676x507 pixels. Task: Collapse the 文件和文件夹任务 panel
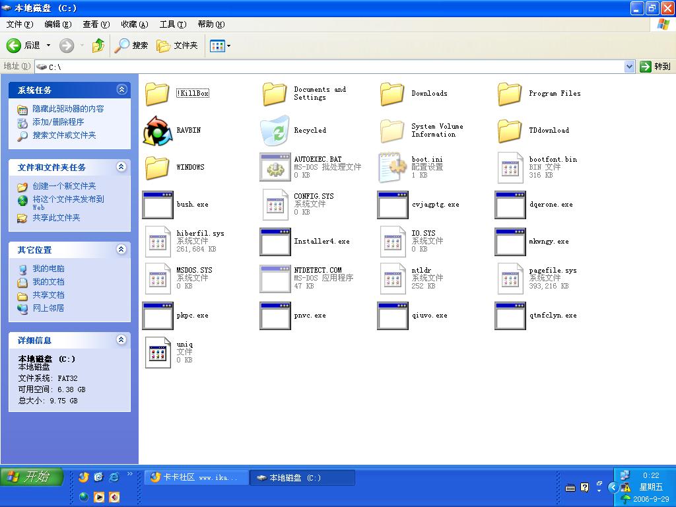[121, 167]
